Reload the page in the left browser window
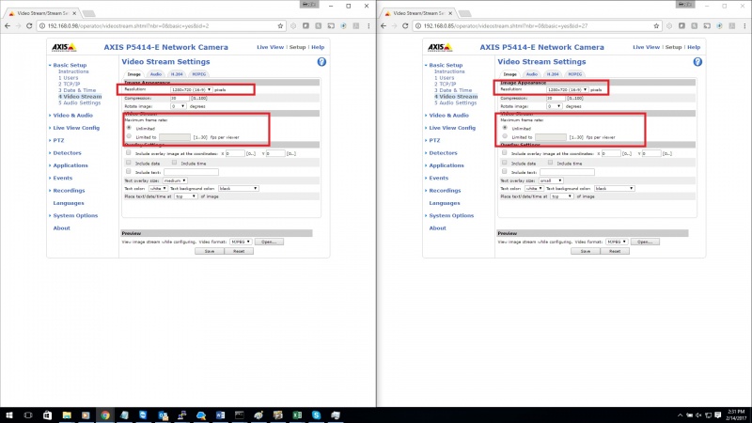 [29, 26]
